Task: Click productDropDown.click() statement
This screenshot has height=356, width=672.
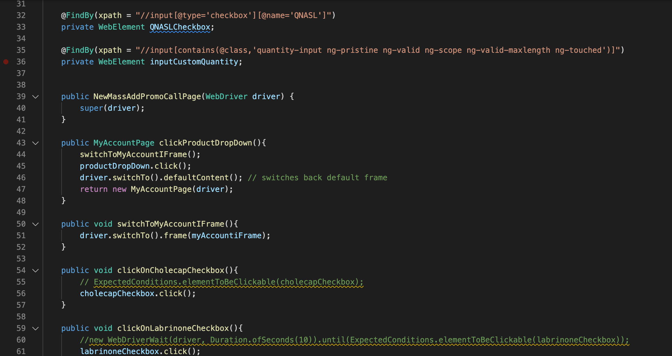Action: 135,166
